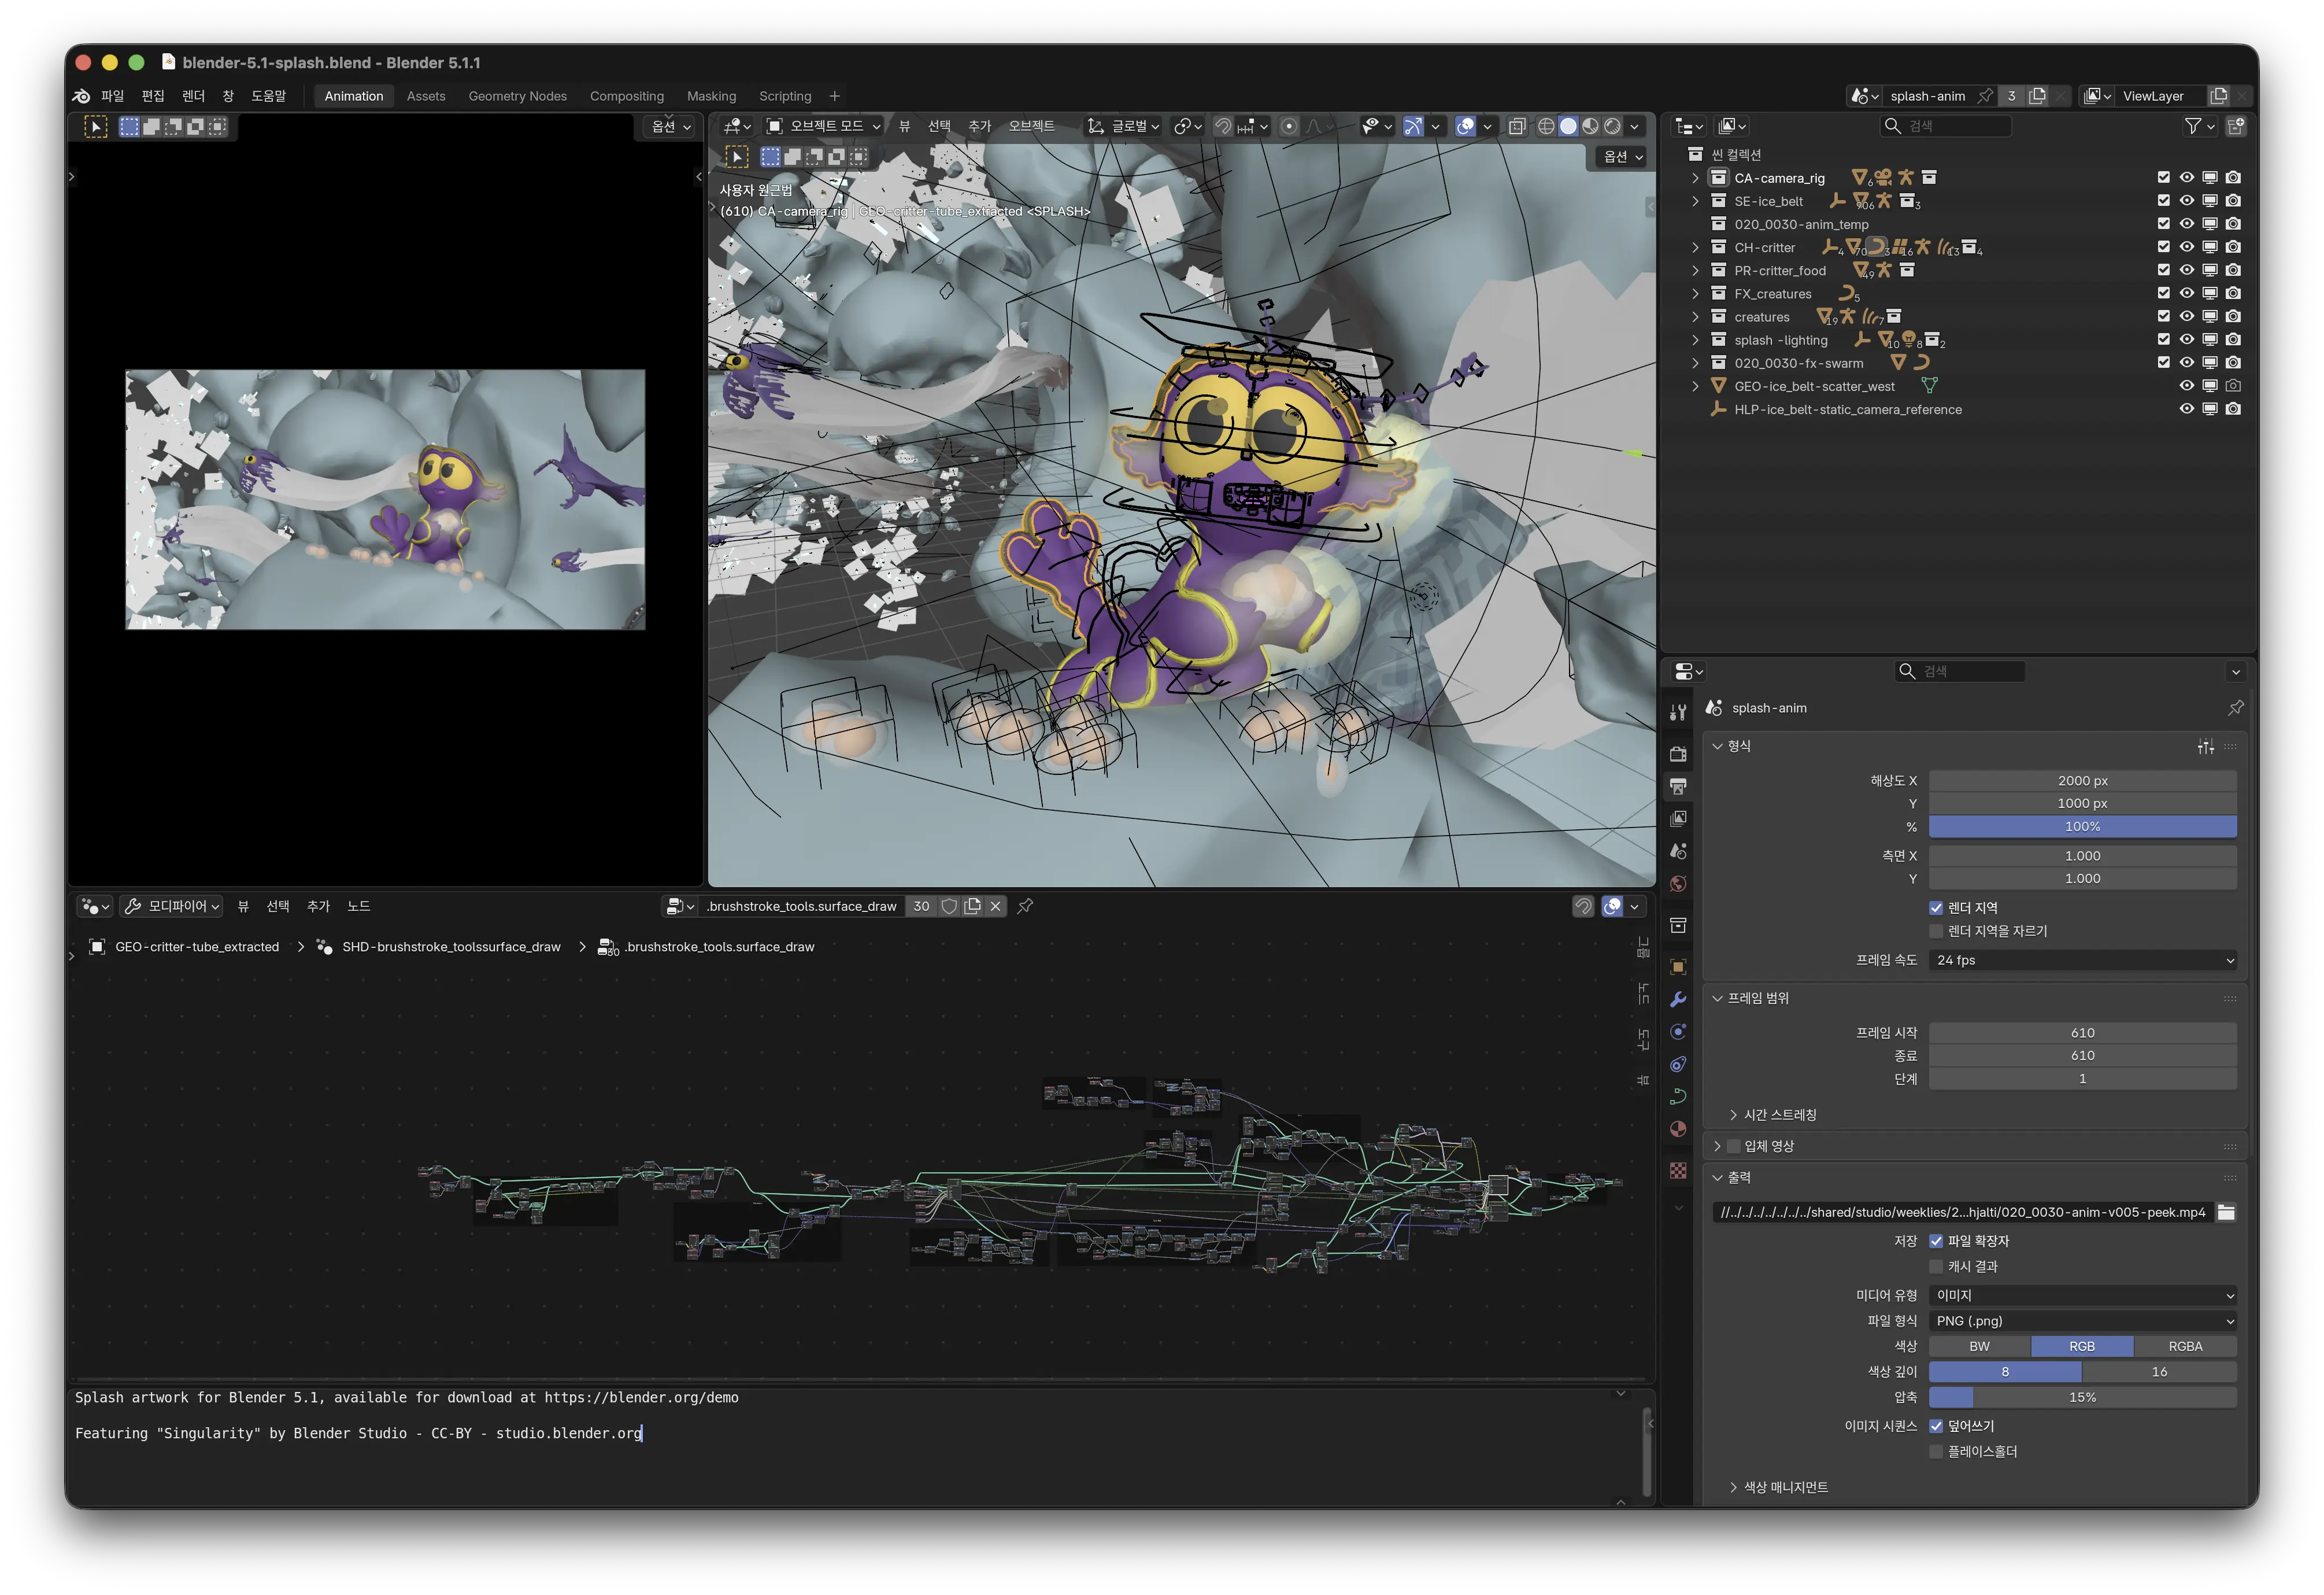Switch to Scripting workspace tab
The image size is (2324, 1595).
coord(785,96)
